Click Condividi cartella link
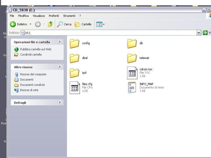The height and width of the screenshot is (158, 211). click(x=31, y=55)
